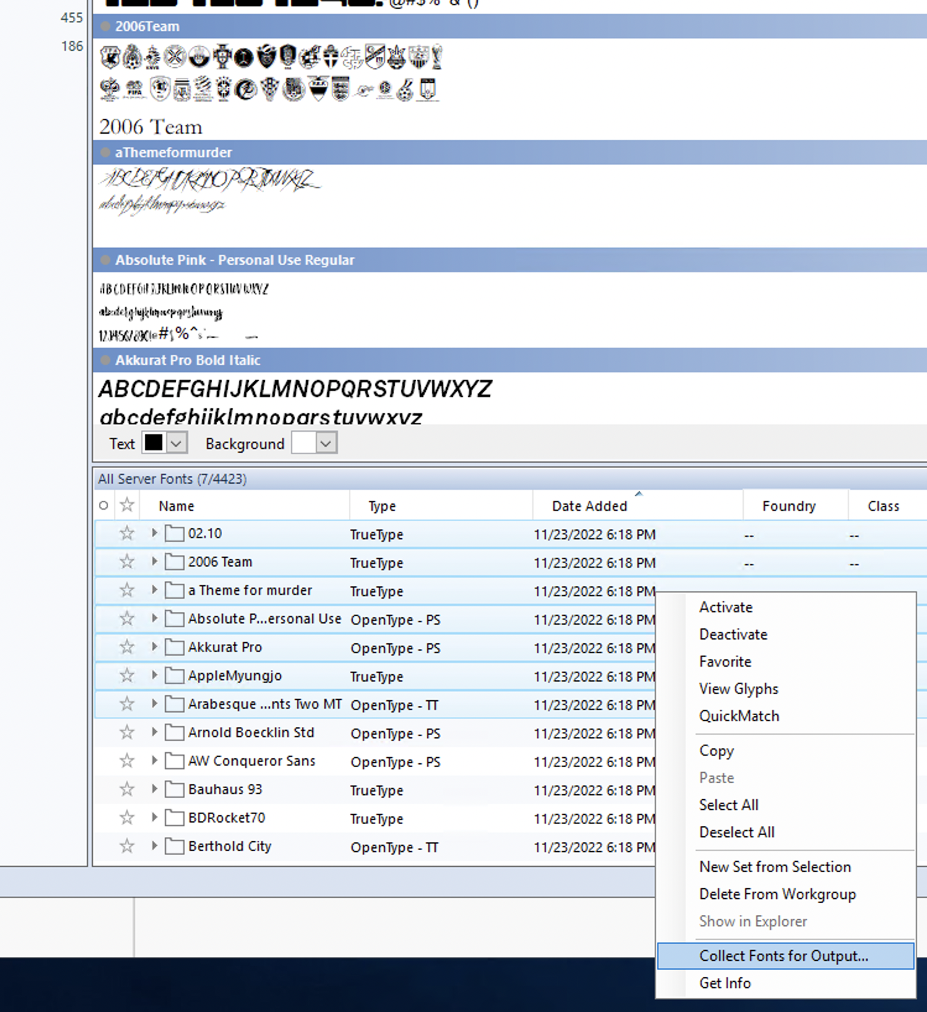Select Deactivate in the context menu
Image resolution: width=927 pixels, height=1012 pixels.
(733, 634)
